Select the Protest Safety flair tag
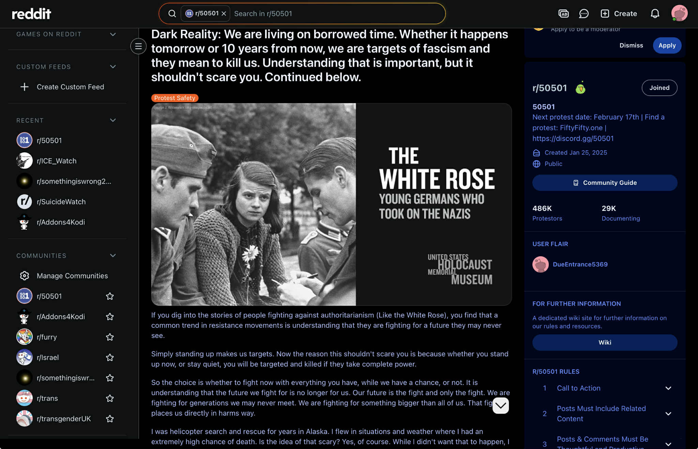Image resolution: width=698 pixels, height=449 pixels. click(174, 98)
